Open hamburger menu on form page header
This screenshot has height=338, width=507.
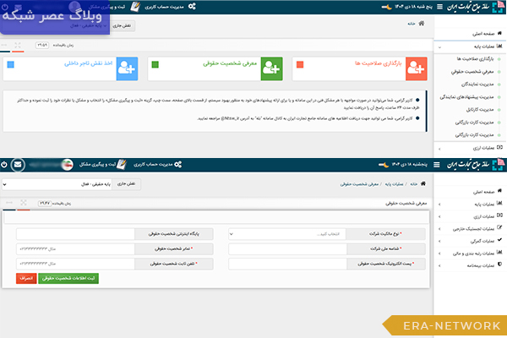pyautogui.click(x=437, y=165)
